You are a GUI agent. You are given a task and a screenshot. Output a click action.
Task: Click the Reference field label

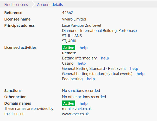[x=13, y=13]
